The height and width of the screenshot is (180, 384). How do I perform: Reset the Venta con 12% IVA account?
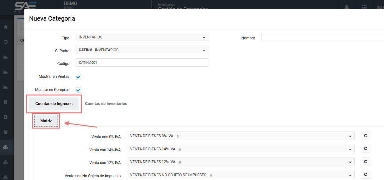tap(365, 162)
